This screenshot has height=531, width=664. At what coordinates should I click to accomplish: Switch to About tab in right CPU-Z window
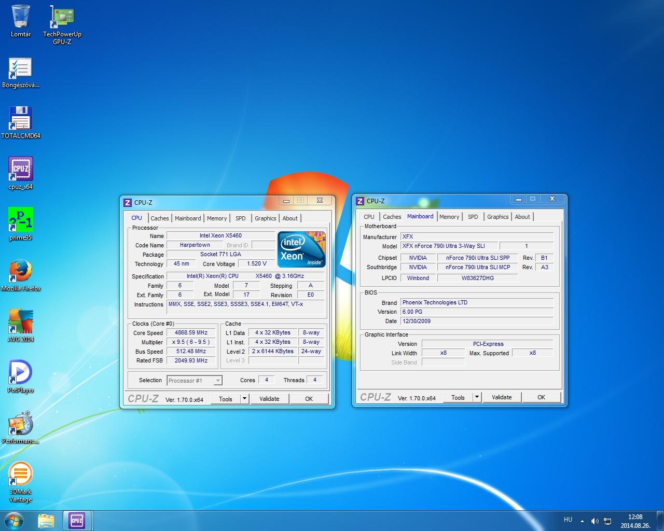click(x=522, y=217)
